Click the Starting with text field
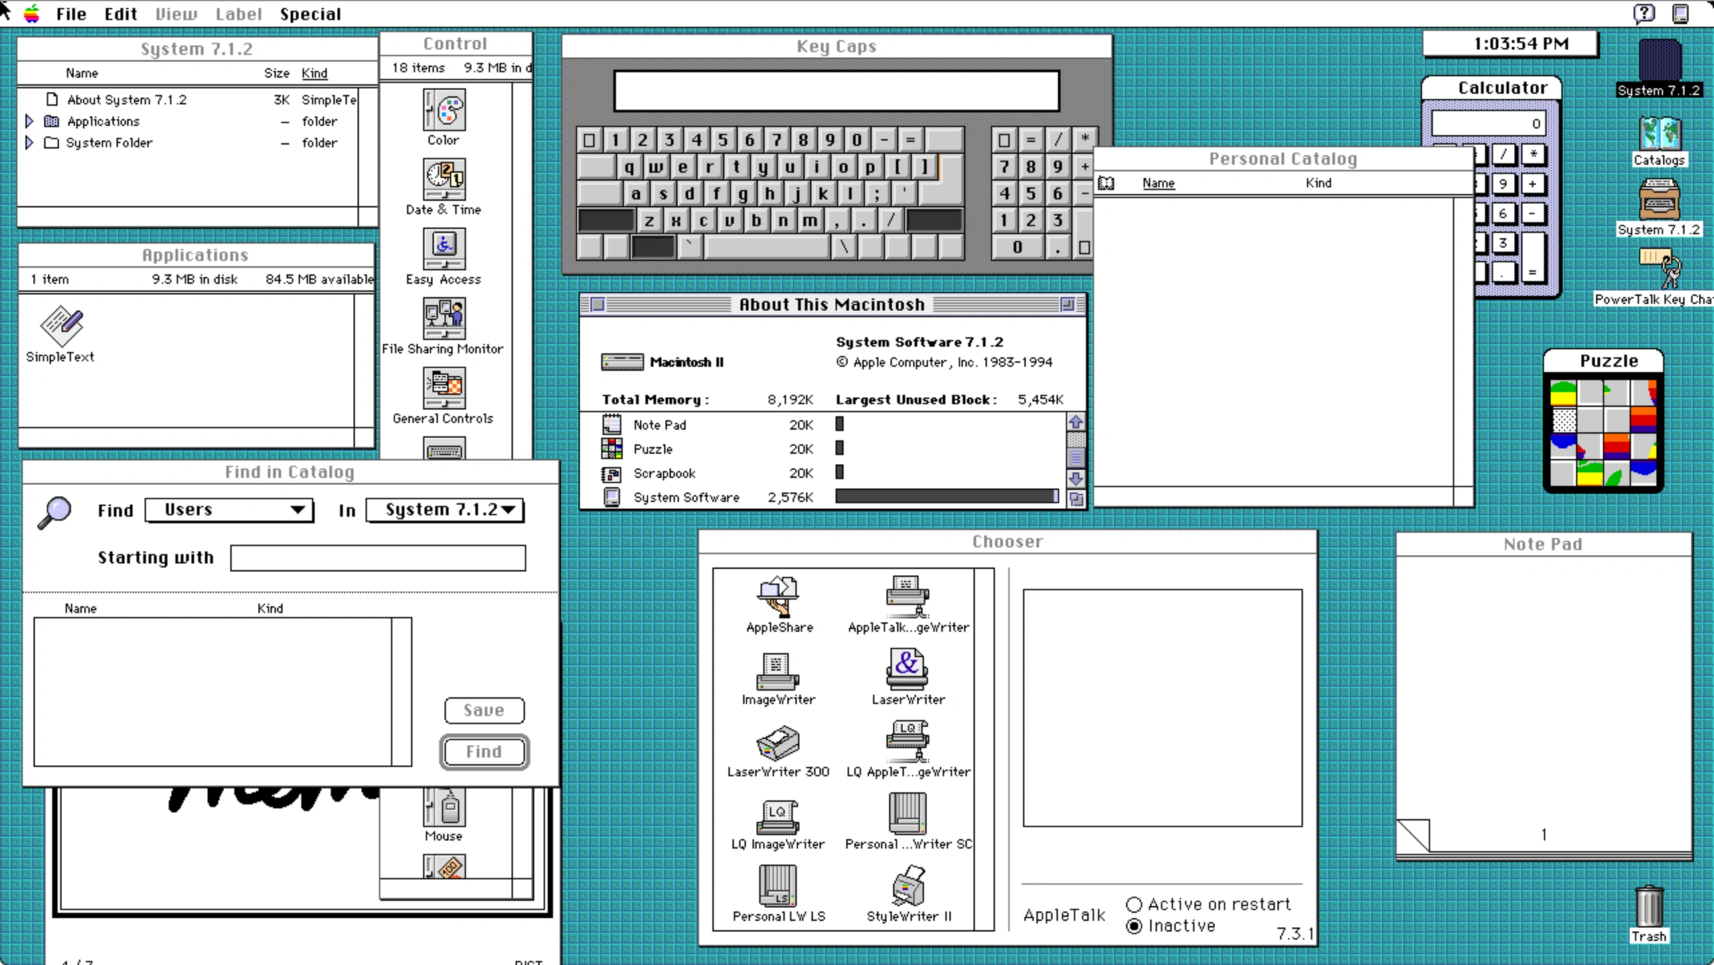Viewport: 1714px width, 965px height. pos(377,557)
